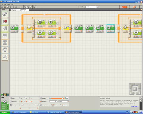Image resolution: width=143 pixels, height=114 pixels.
Task: Select the Switch block in the palette
Action: [5, 57]
